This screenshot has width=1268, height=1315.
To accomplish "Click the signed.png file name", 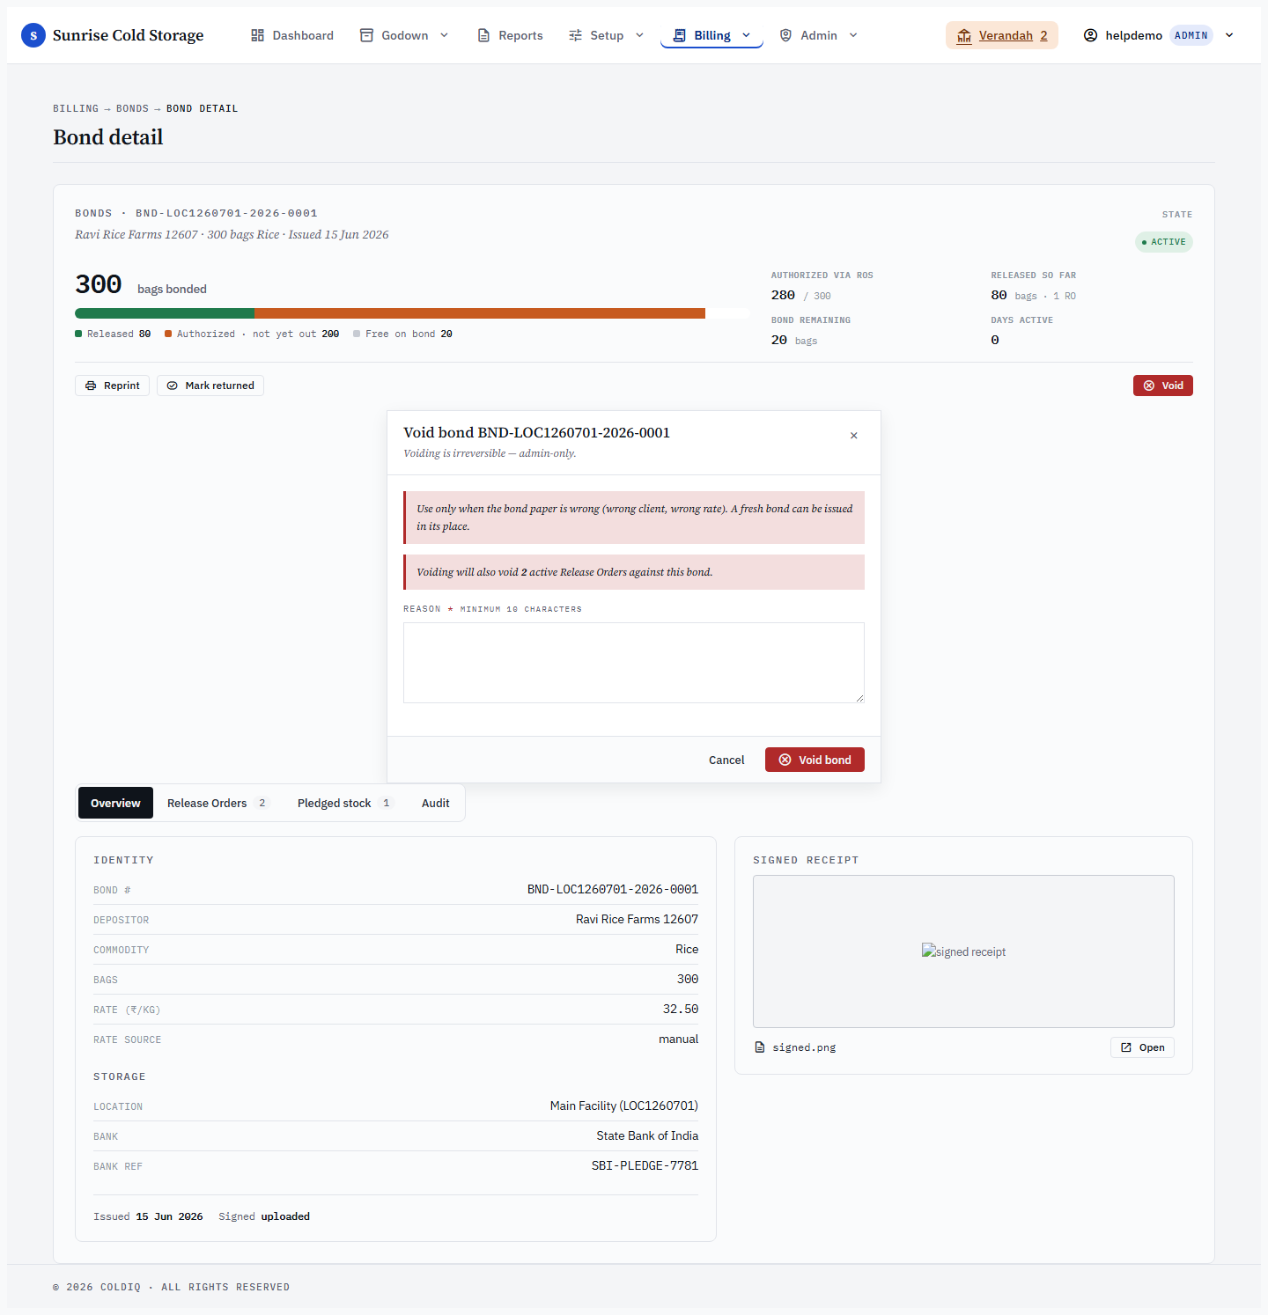I will point(804,1047).
